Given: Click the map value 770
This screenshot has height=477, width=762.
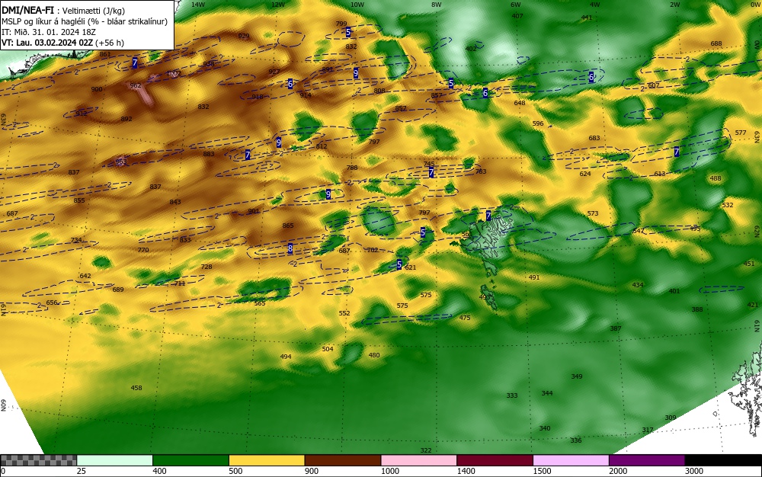Looking at the screenshot, I should [143, 250].
